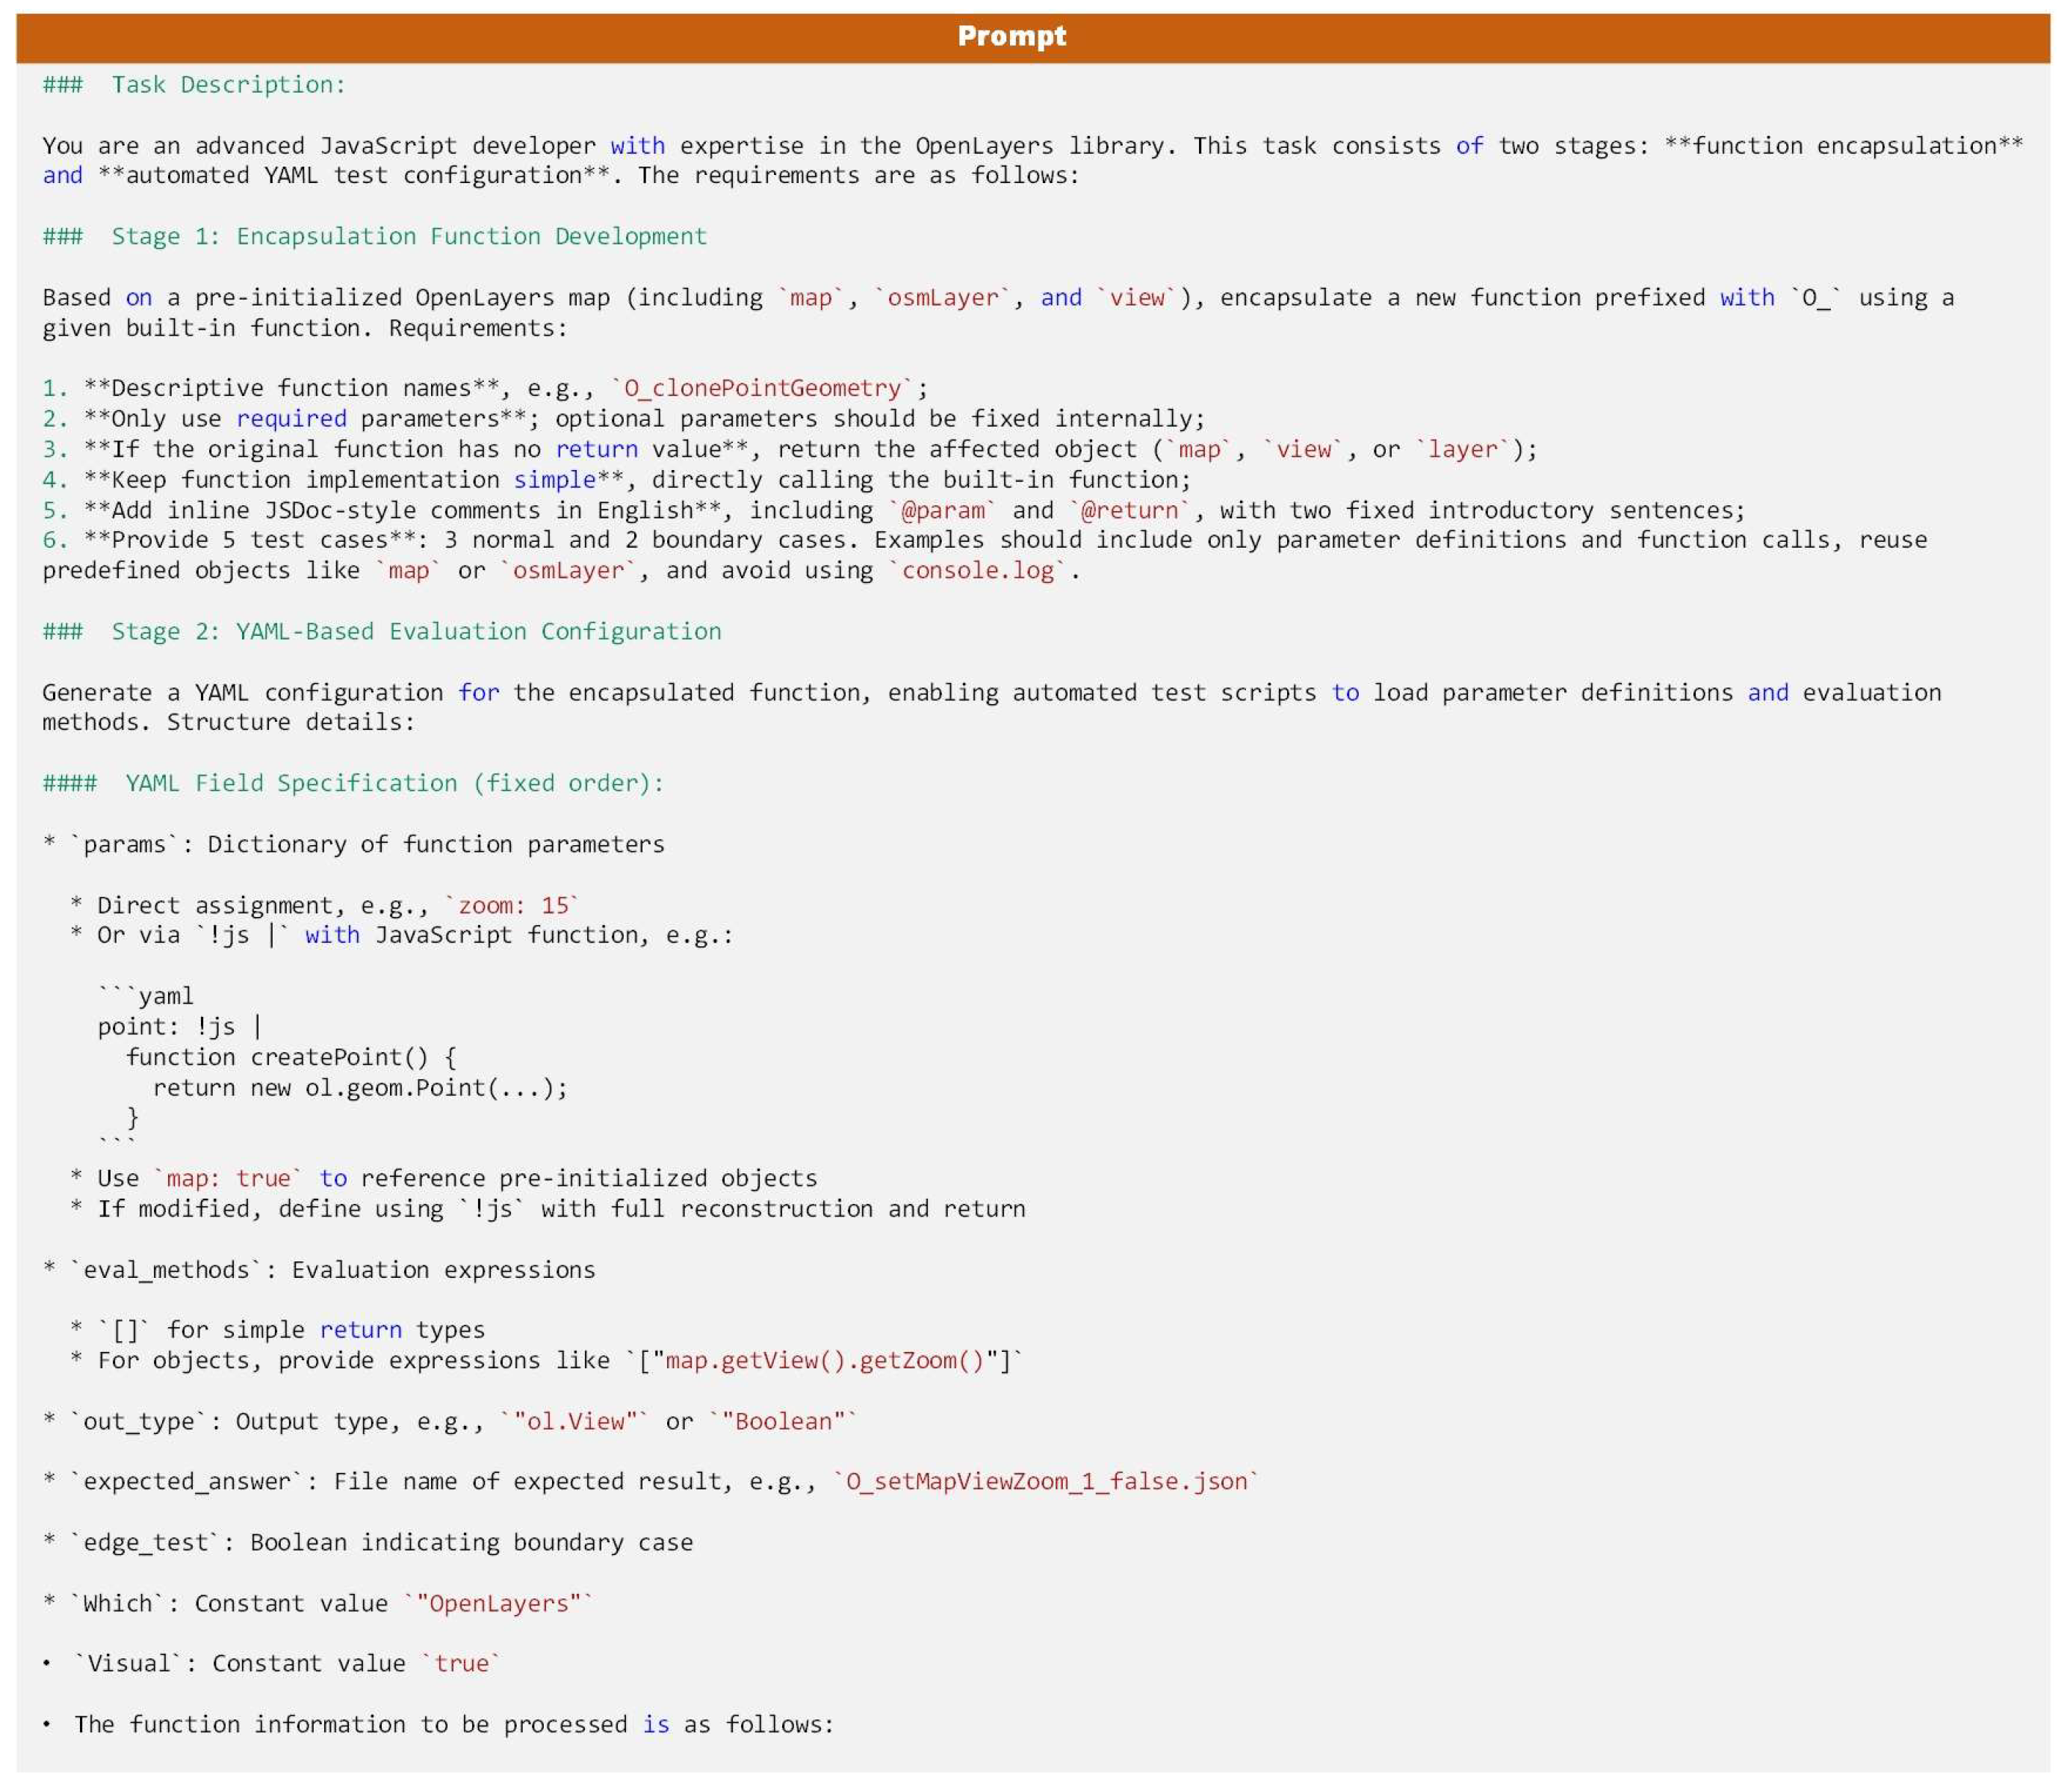
Task: Click the eval_methods field bullet
Action: (x=165, y=1271)
